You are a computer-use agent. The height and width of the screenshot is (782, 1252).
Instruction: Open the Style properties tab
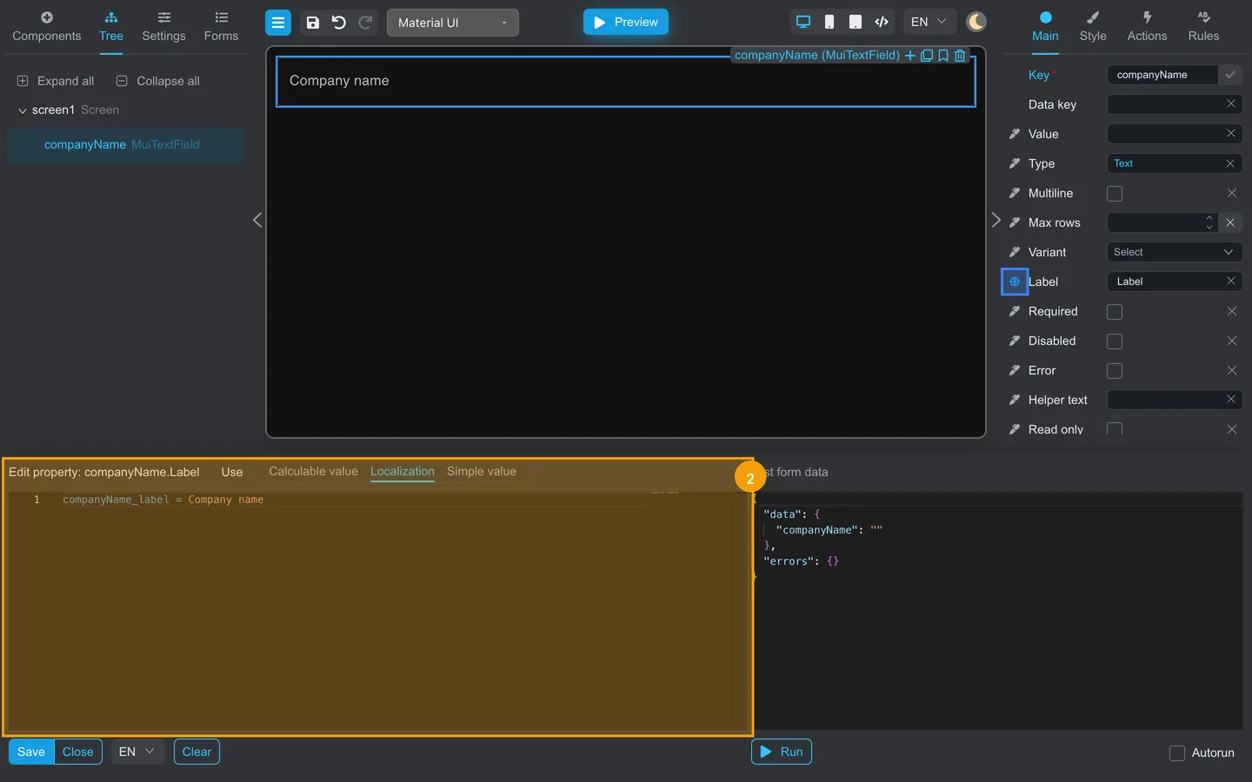tap(1093, 27)
